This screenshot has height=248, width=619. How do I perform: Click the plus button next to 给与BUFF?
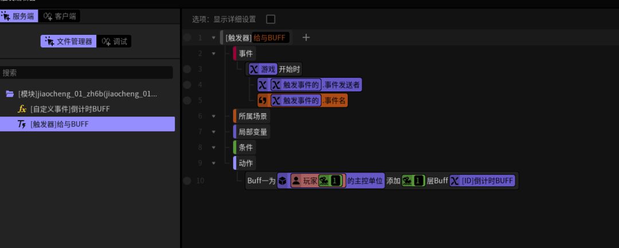tap(306, 37)
